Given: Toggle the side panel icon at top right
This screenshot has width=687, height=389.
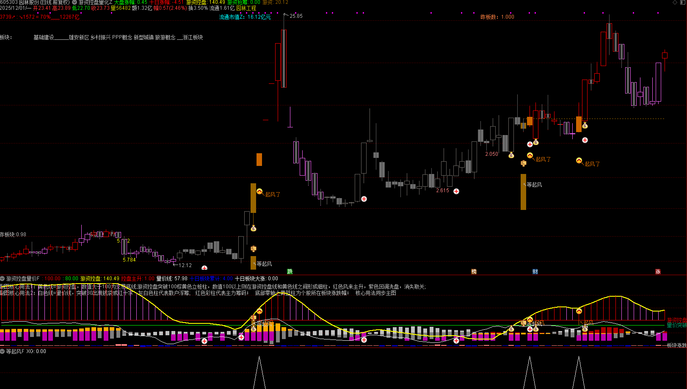Looking at the screenshot, I should [x=682, y=3].
